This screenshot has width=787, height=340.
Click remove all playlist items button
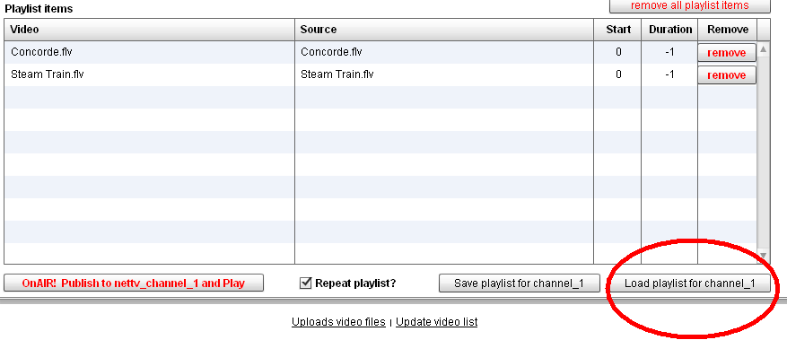pyautogui.click(x=689, y=5)
